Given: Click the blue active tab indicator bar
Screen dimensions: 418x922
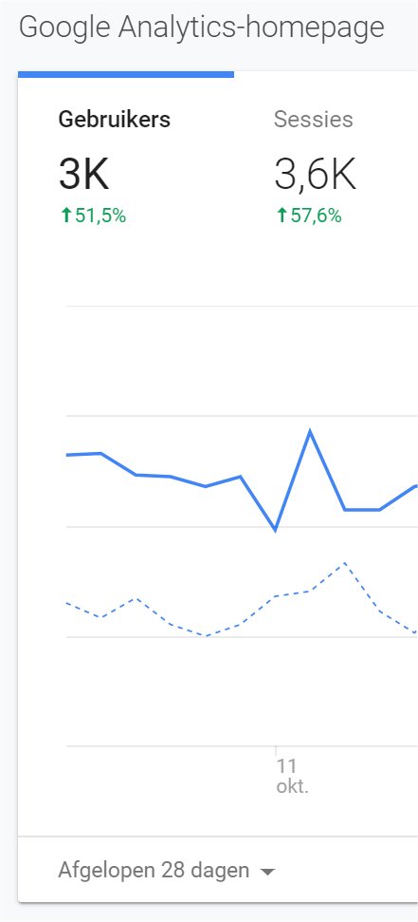Looking at the screenshot, I should click(x=126, y=75).
